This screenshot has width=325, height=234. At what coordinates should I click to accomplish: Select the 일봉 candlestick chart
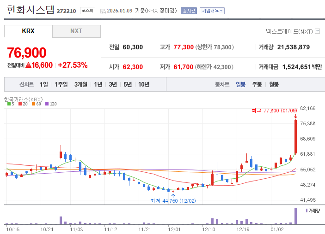click(240, 84)
